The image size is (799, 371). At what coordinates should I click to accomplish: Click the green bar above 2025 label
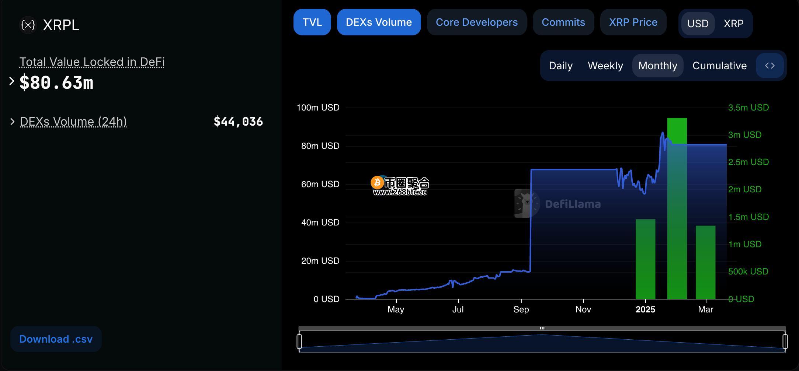[x=646, y=259]
